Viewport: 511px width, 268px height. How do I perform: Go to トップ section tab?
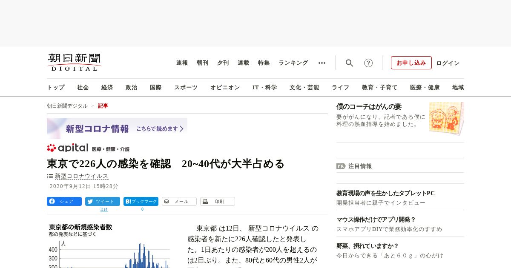(x=56, y=88)
